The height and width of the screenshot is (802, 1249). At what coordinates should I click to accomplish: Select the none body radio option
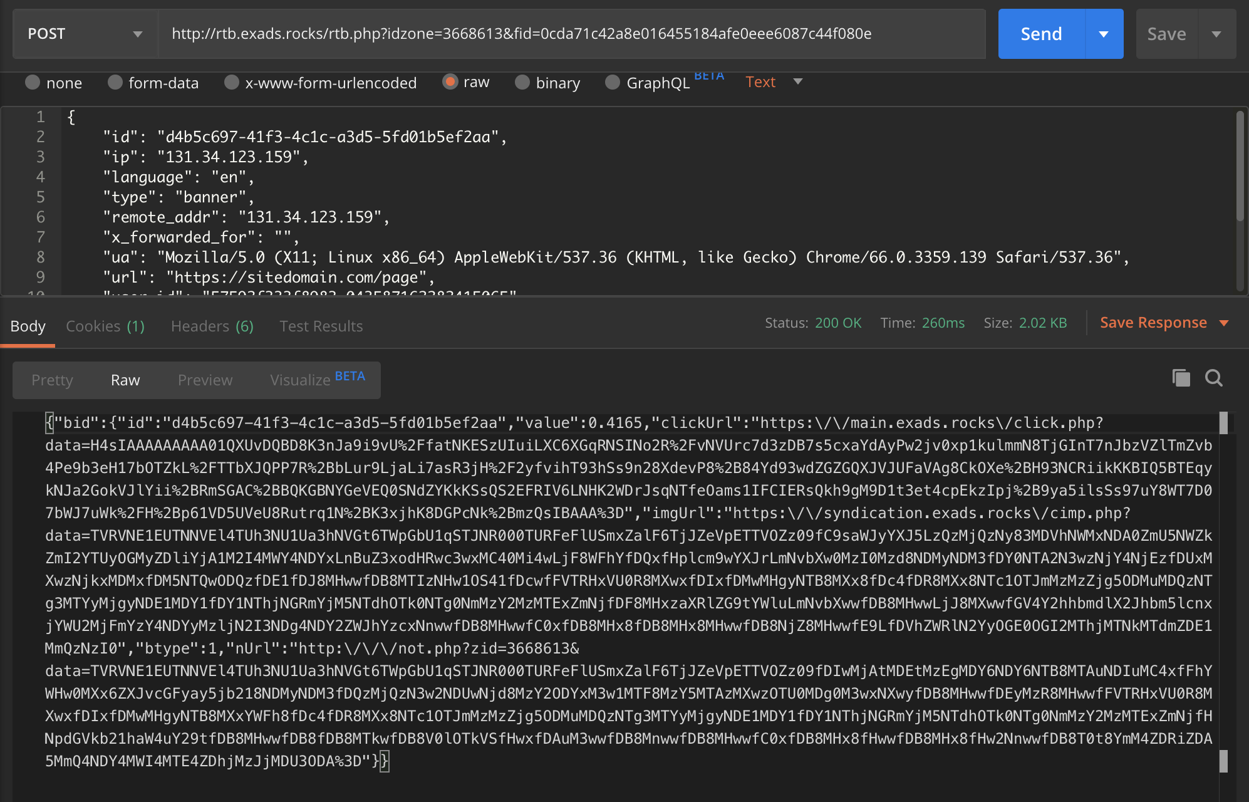tap(33, 82)
